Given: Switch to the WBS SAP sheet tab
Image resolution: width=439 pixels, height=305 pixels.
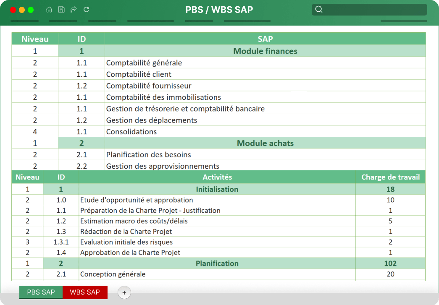Looking at the screenshot, I should click(85, 292).
